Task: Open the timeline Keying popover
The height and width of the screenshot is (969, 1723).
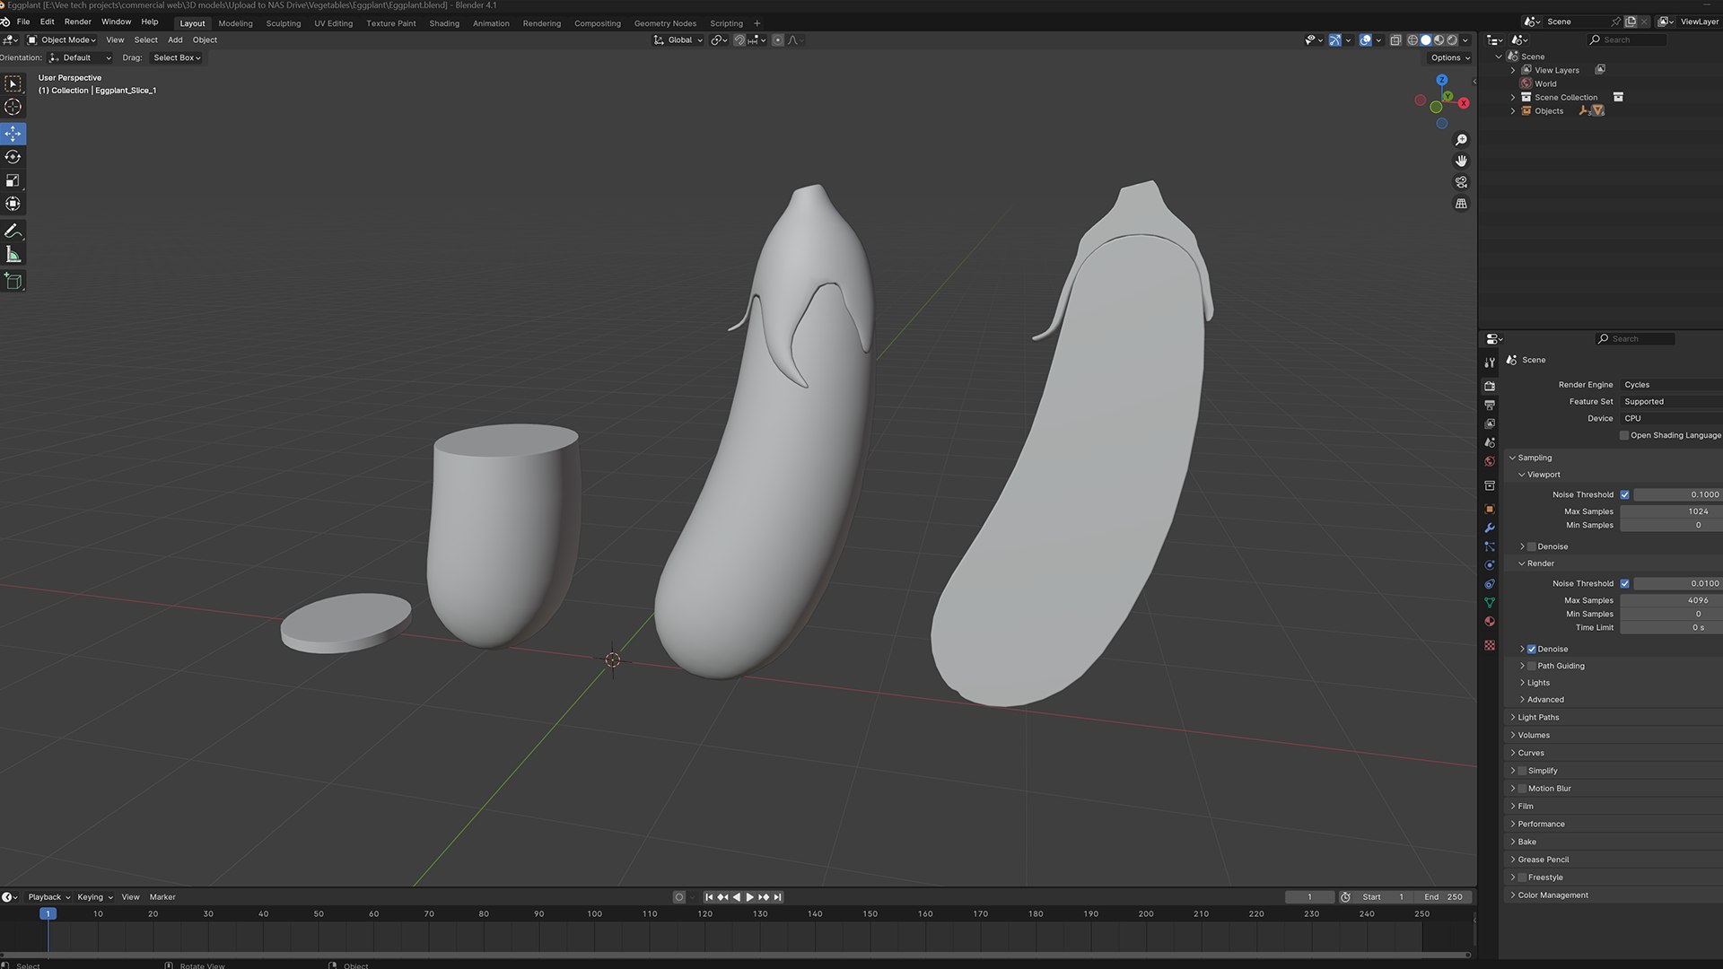Action: [94, 897]
